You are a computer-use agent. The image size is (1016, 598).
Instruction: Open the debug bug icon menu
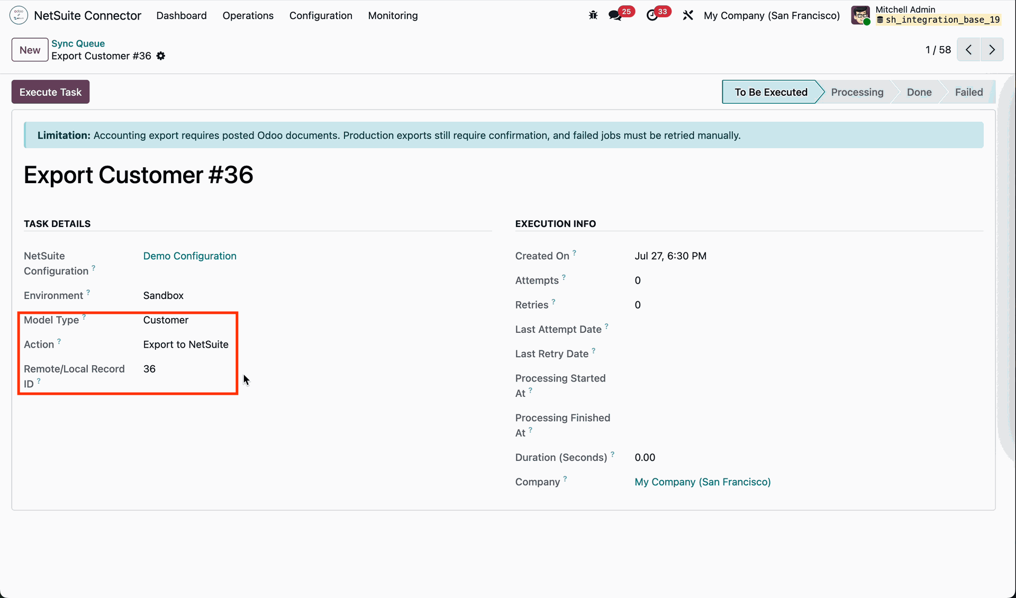pyautogui.click(x=593, y=15)
